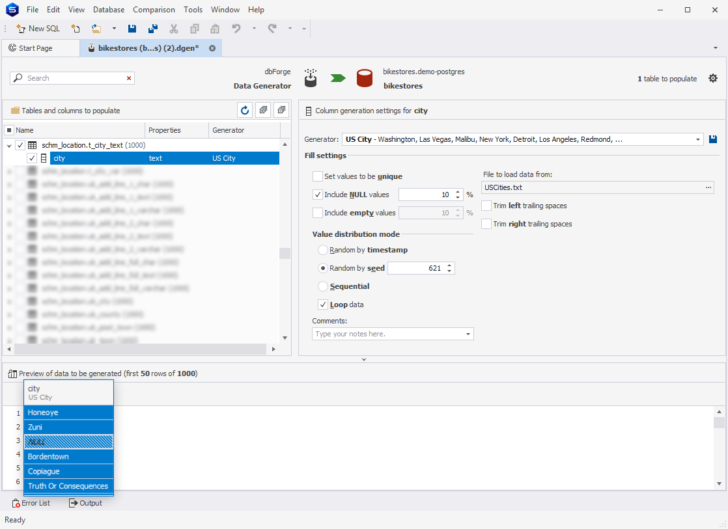The image size is (728, 529).
Task: Increase the NULL values percentage stepper
Action: 458,192
